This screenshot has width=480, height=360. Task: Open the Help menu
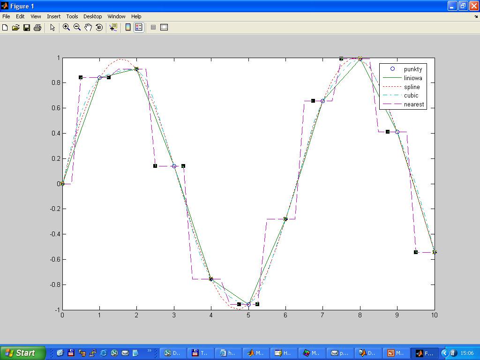pyautogui.click(x=136, y=16)
